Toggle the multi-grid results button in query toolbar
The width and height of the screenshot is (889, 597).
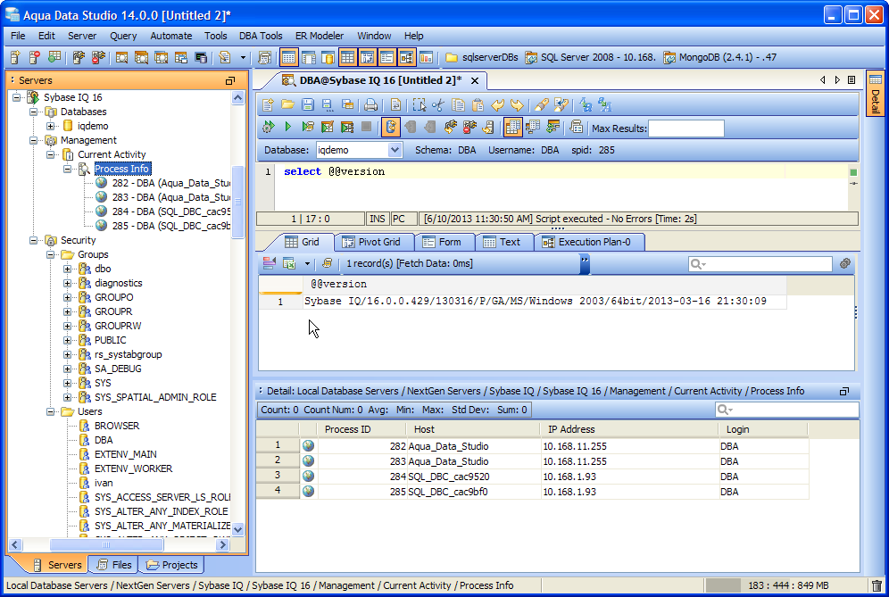[x=532, y=127]
